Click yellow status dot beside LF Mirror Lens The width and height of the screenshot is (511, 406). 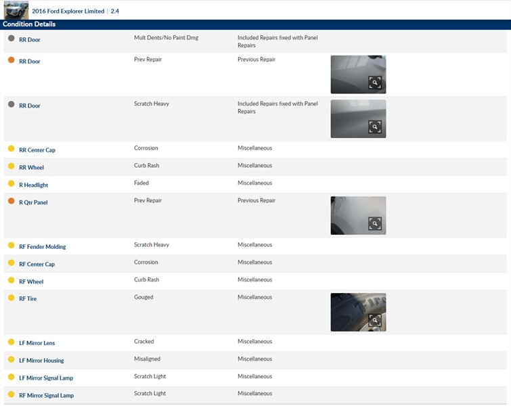[11, 342]
